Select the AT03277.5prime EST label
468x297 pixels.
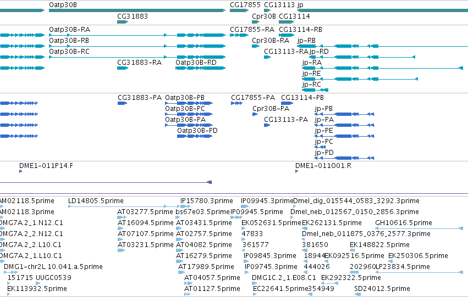145,212
